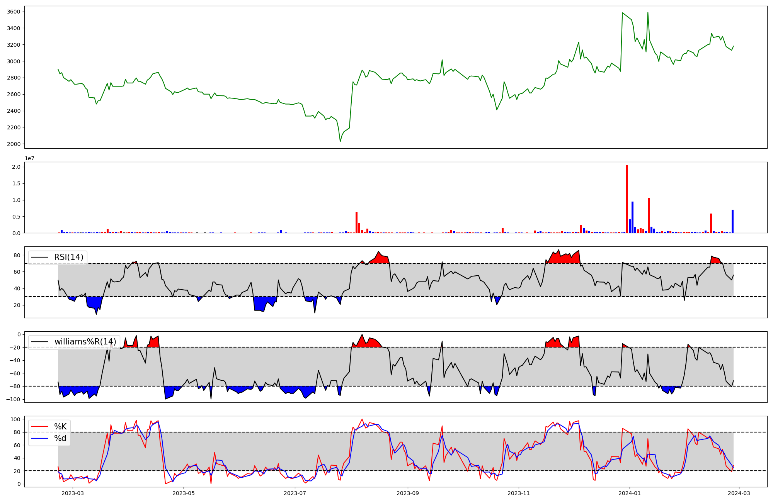Viewport: 773px width, 502px height.
Task: Click the williams%R(14) legend label
Action: 85,342
